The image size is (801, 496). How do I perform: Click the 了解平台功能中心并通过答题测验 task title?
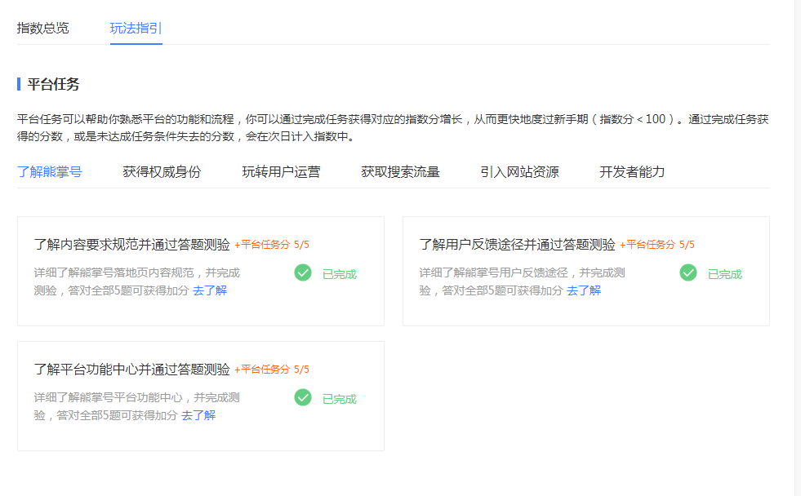tap(132, 370)
